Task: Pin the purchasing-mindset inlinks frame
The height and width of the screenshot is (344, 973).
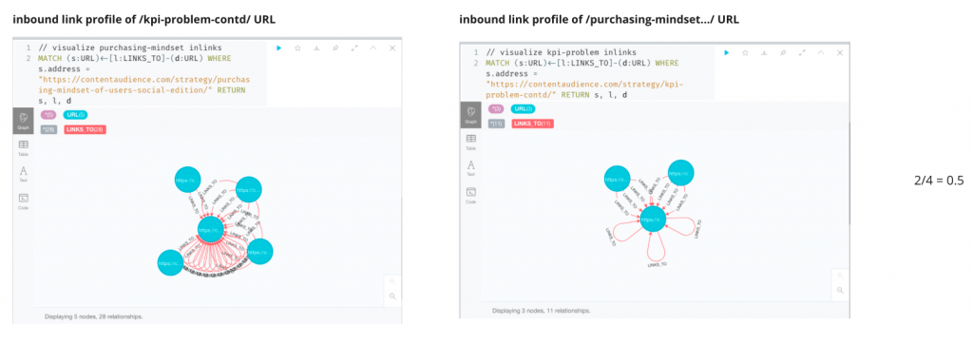Action: (x=335, y=48)
